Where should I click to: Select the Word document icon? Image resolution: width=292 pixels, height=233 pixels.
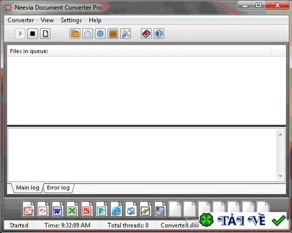coord(57,209)
